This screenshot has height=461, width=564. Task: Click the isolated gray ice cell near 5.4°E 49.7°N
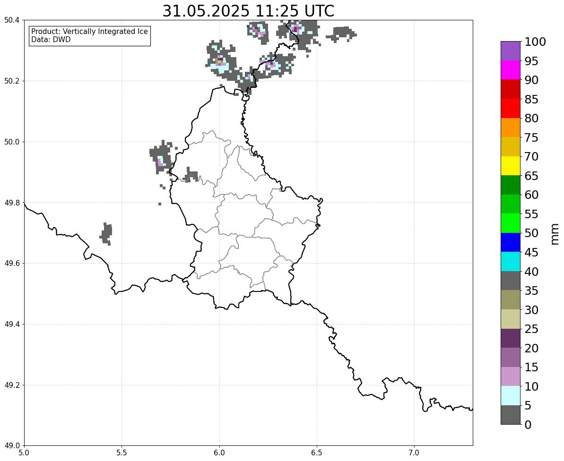point(106,234)
